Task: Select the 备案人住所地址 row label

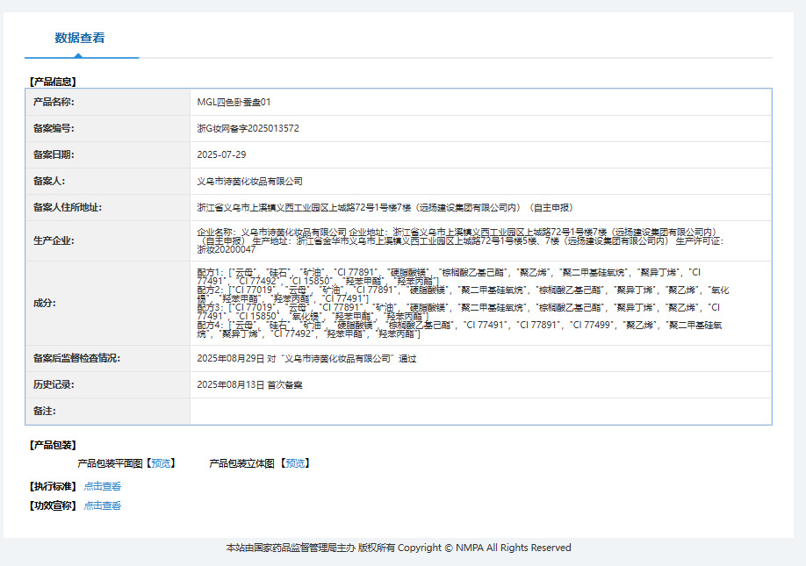Action: (x=68, y=207)
